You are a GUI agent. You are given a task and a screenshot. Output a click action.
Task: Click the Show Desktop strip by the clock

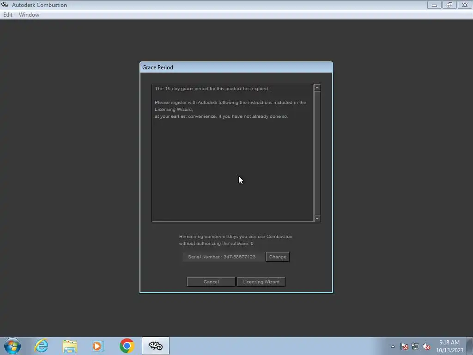point(470,346)
